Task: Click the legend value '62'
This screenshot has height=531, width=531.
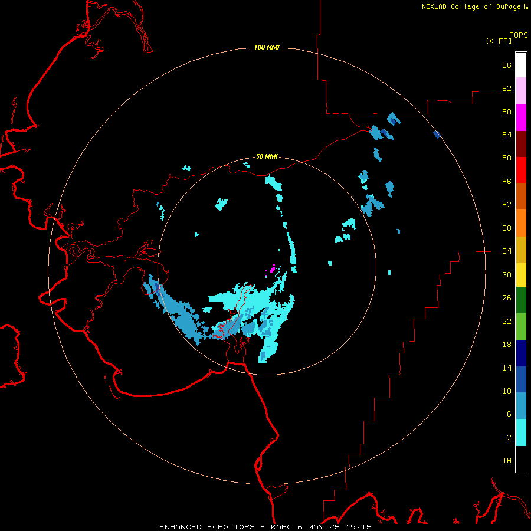Action: 507,88
